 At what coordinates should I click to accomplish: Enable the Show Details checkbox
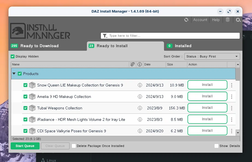pos(216,146)
